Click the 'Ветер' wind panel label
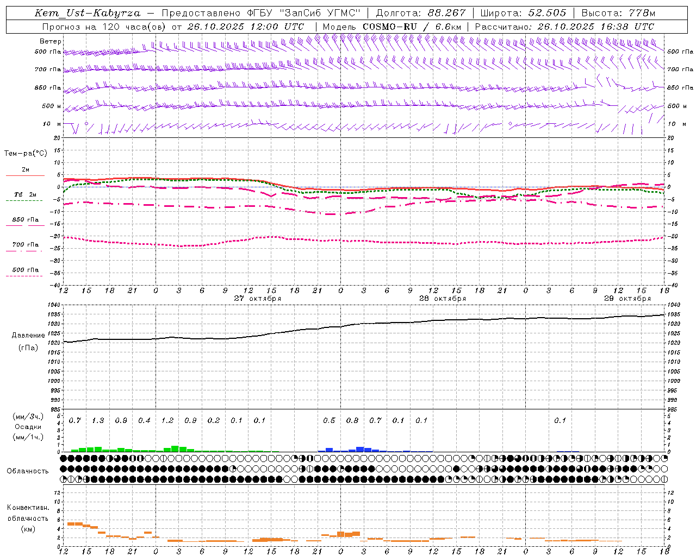The height and width of the screenshot is (556, 696). (x=51, y=41)
